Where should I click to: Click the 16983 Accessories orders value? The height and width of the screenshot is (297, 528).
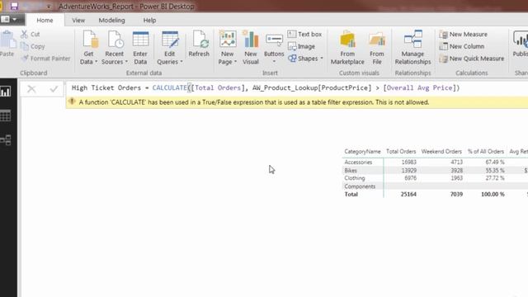point(409,162)
